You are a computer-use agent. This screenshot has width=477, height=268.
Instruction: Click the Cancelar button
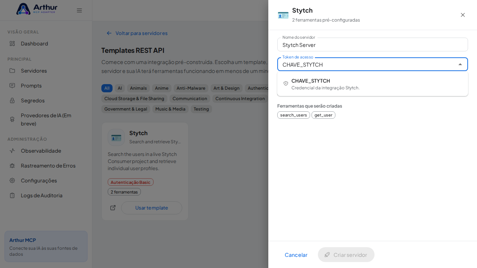tap(296, 255)
